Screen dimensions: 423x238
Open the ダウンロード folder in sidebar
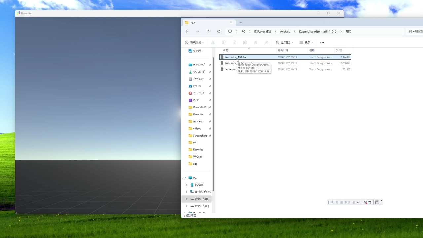[199, 72]
